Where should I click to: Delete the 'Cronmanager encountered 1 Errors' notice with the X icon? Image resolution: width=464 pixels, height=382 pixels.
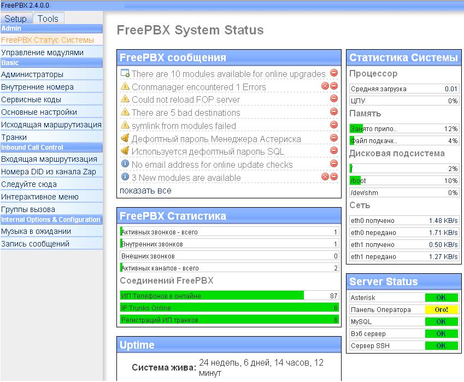(325, 86)
